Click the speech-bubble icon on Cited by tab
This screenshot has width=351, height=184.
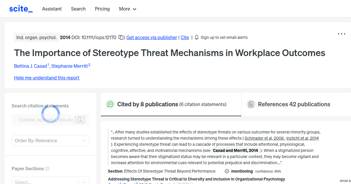(x=110, y=104)
